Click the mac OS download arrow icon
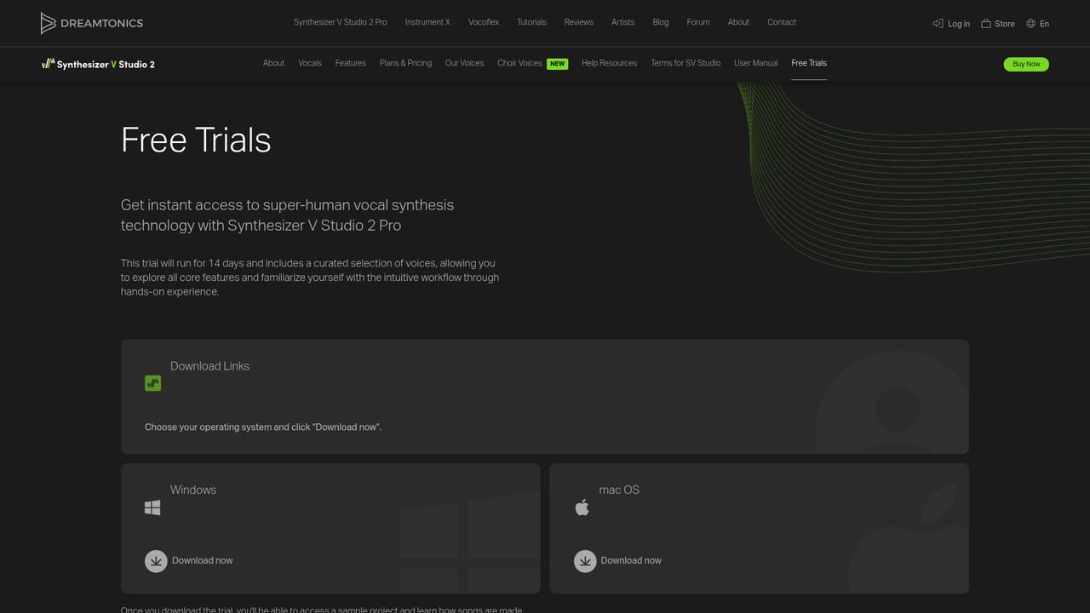 click(585, 561)
